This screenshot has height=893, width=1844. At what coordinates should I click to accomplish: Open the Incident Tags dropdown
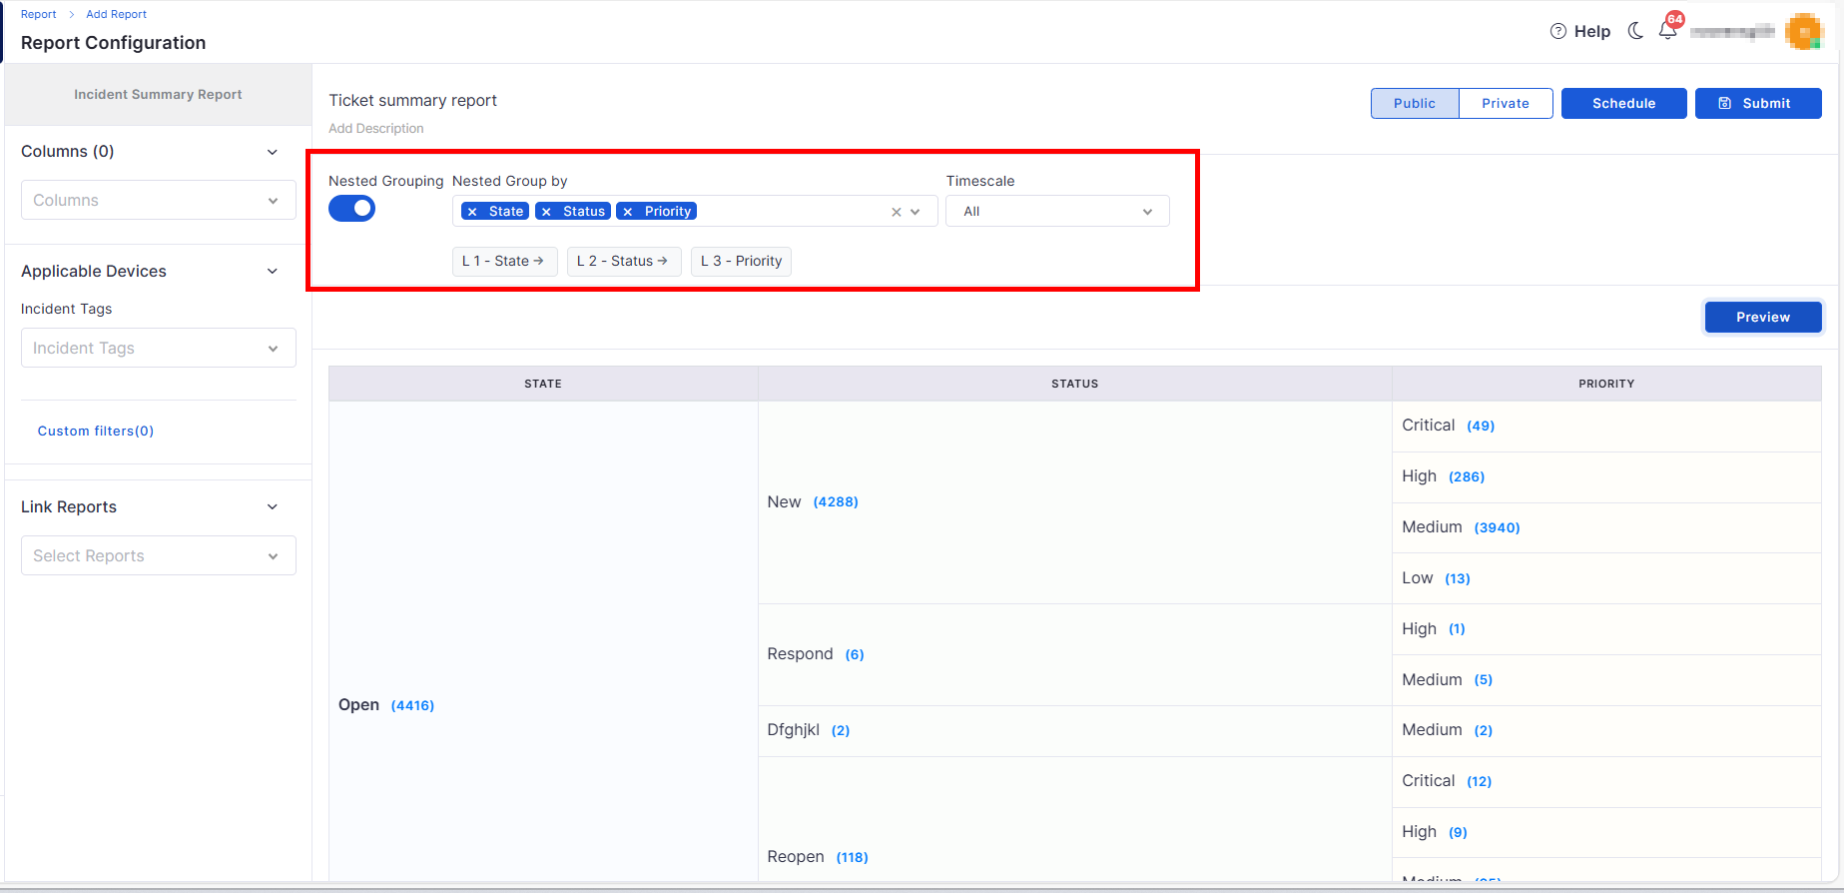click(158, 348)
